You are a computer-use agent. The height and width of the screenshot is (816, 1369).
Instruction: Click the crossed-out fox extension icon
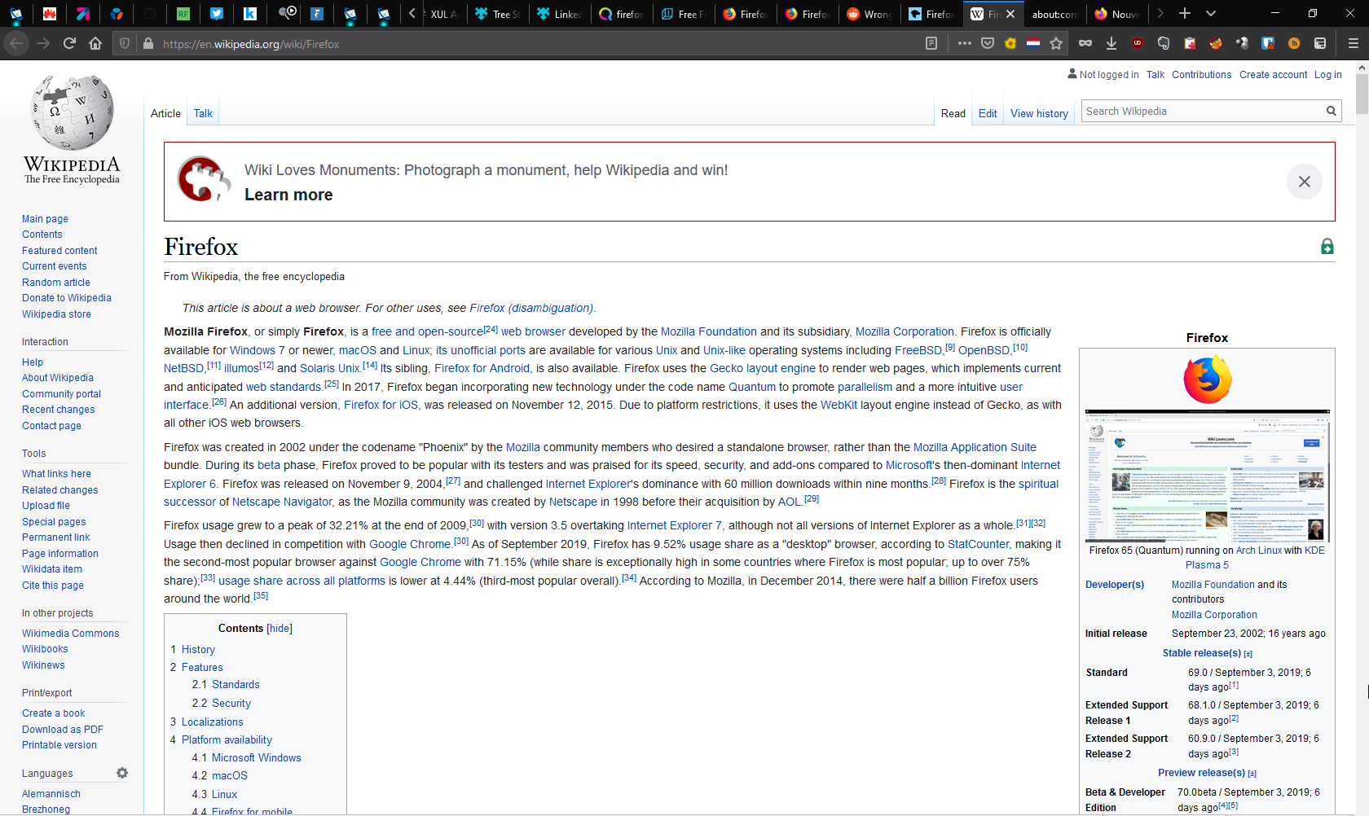[1216, 43]
